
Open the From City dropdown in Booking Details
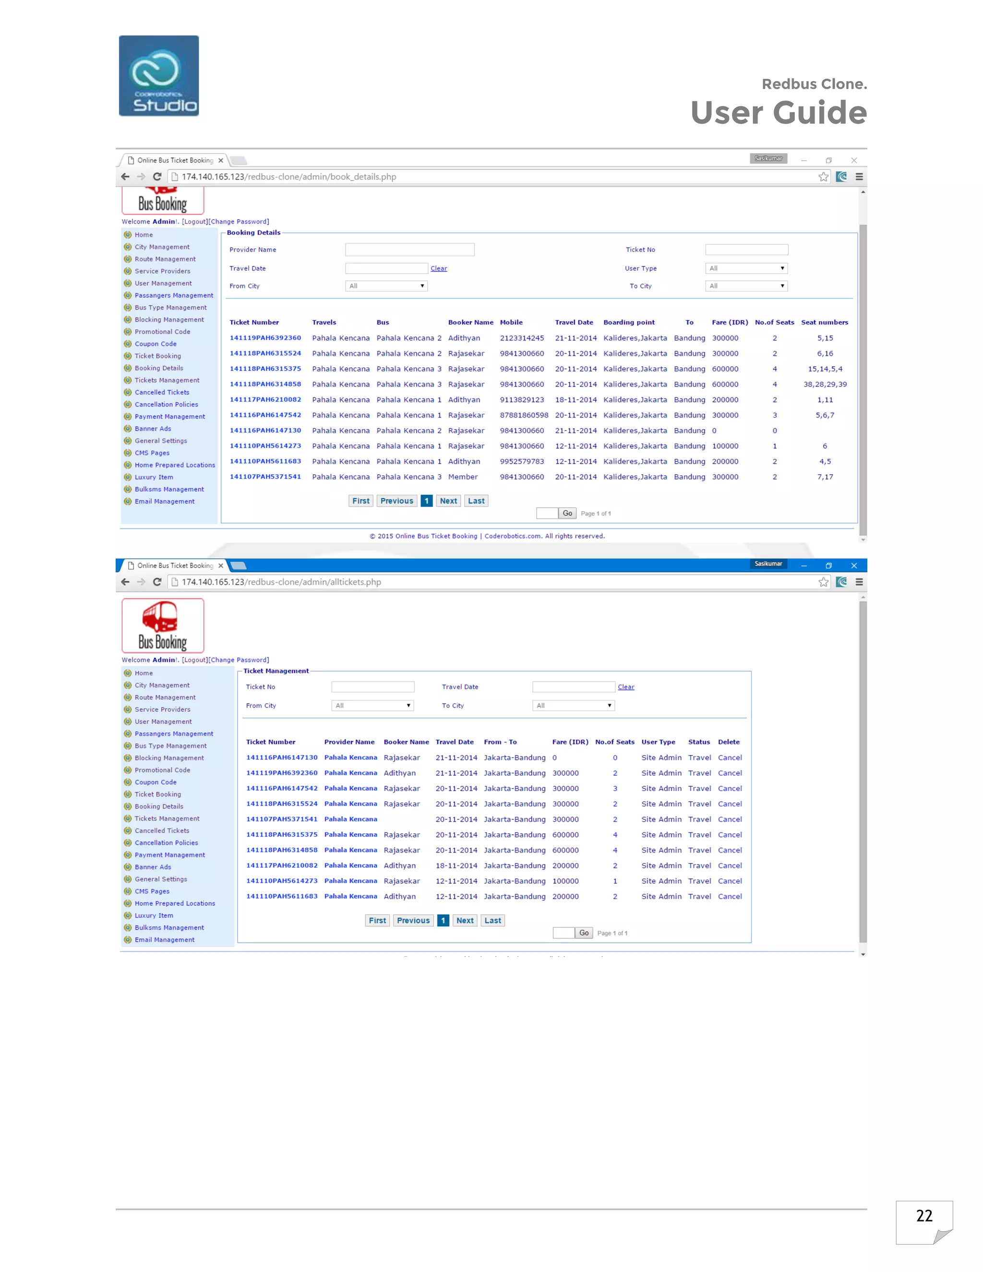click(x=387, y=286)
